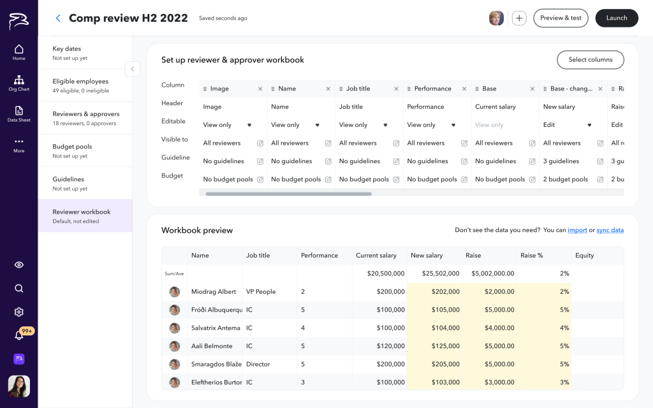Click Miodrag Albert's New salary cell
This screenshot has height=408, width=653.
click(x=435, y=292)
